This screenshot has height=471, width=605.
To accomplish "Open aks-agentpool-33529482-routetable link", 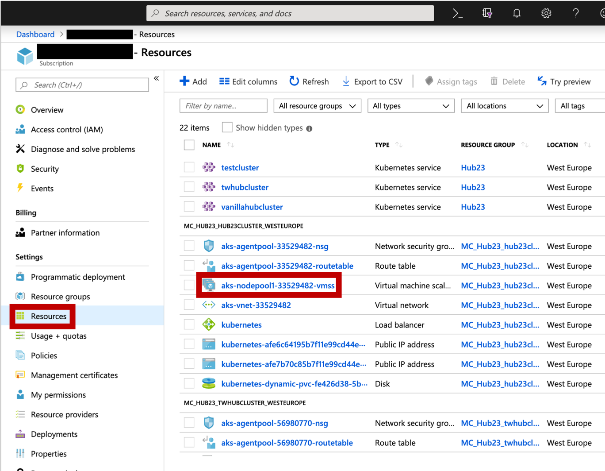I will tap(287, 266).
